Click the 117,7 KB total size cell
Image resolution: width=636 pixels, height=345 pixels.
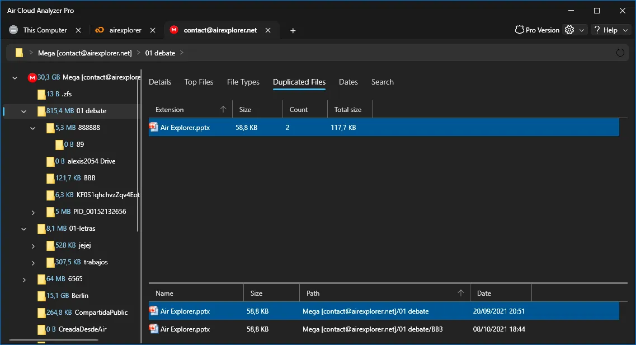pos(343,128)
